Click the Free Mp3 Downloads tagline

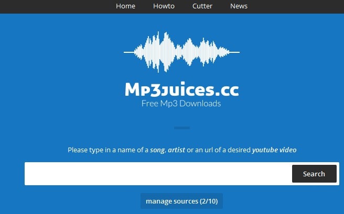(181, 104)
